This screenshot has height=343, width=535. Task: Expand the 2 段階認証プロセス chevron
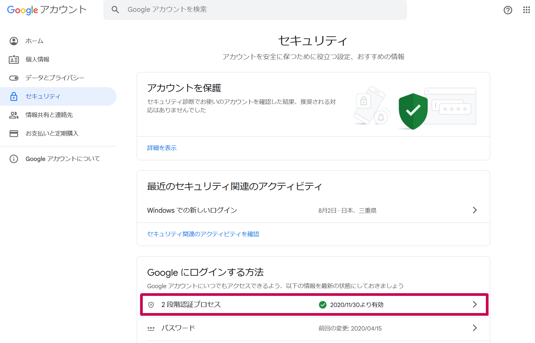coord(475,304)
